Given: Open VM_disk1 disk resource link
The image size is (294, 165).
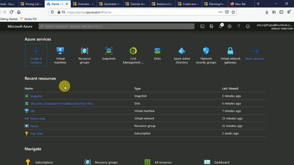Looking at the screenshot, I should point(61,104).
